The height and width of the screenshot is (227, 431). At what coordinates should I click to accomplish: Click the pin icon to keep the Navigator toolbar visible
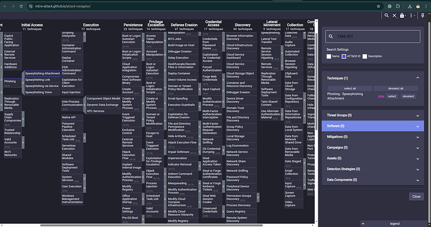(423, 16)
